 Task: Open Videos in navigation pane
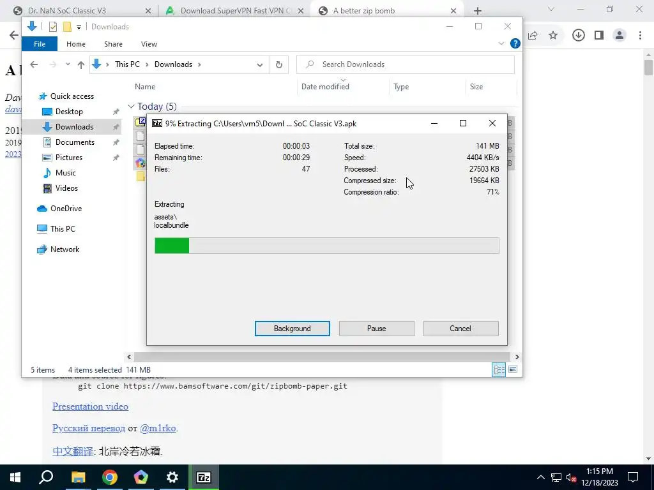coord(66,188)
